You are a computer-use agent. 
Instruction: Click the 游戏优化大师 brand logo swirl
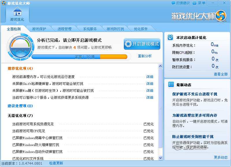coord(221,16)
